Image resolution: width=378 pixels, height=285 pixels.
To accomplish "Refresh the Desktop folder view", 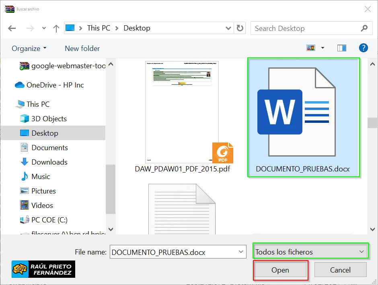I will (x=240, y=28).
